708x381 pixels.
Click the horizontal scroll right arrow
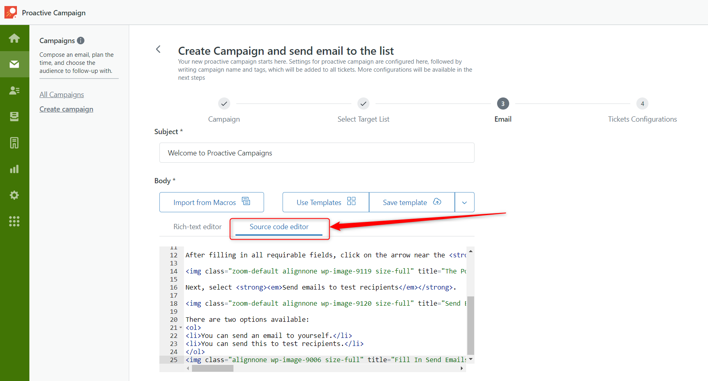[x=462, y=368]
